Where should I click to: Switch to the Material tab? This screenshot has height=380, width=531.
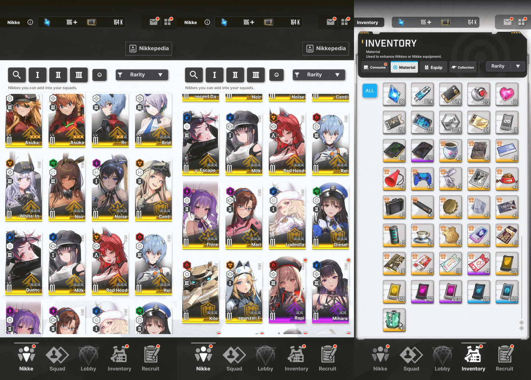(404, 67)
